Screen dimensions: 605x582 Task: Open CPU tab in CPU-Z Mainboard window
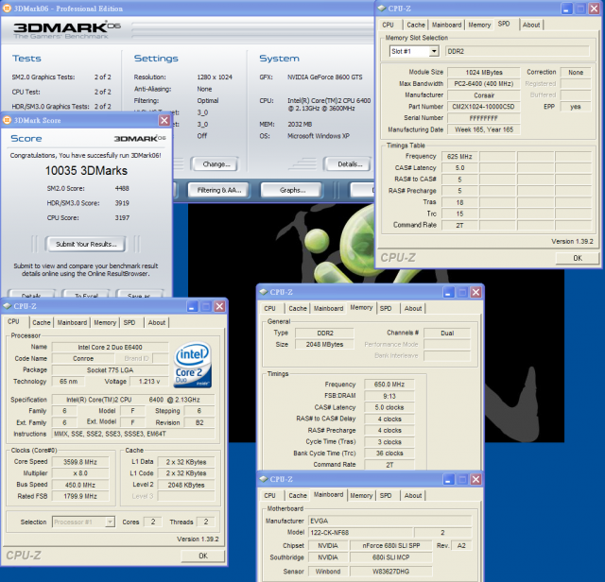coord(269,496)
